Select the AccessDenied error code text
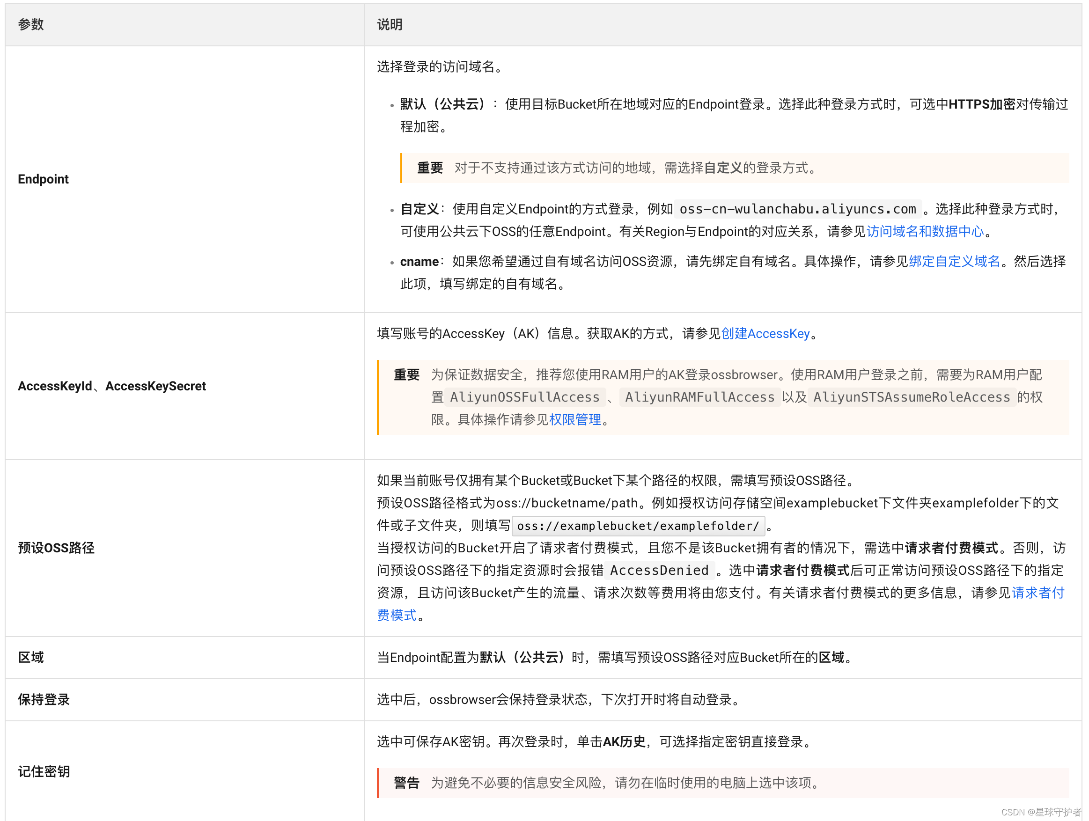The height and width of the screenshot is (821, 1089). [x=659, y=570]
